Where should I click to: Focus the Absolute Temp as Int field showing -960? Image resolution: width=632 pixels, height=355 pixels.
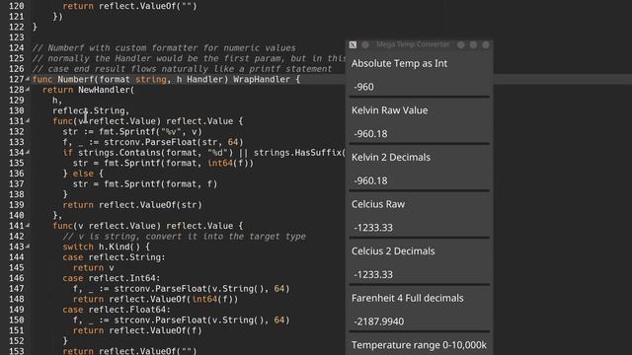[x=419, y=87]
